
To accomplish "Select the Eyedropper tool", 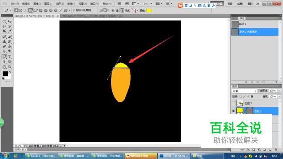I will [x=10, y=31].
